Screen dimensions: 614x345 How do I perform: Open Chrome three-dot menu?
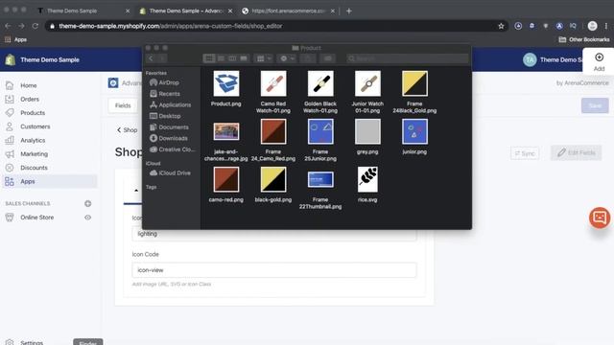point(606,26)
